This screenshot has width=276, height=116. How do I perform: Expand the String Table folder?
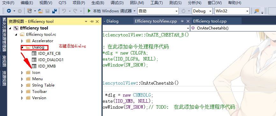point(22,85)
